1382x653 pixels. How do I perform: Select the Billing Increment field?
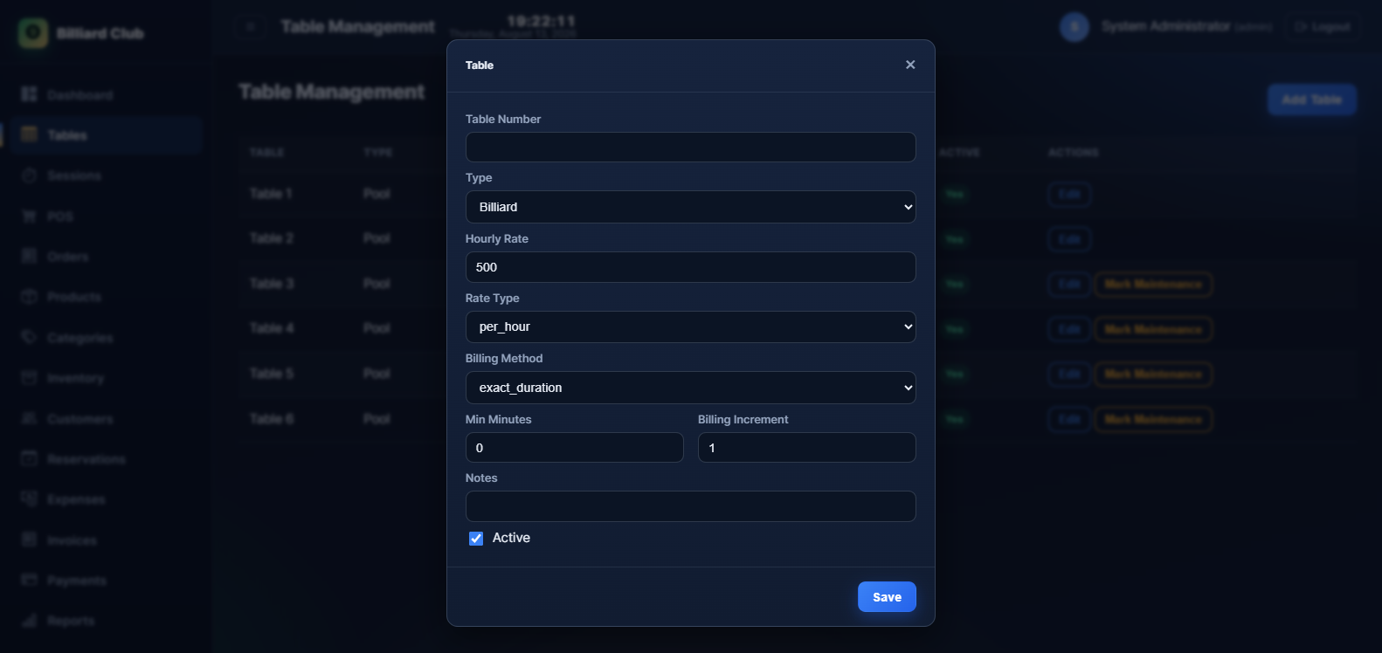[x=806, y=448]
